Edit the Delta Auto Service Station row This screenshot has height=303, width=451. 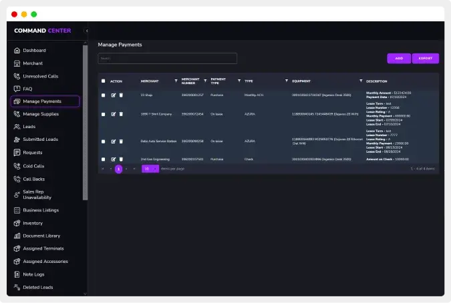click(x=114, y=141)
